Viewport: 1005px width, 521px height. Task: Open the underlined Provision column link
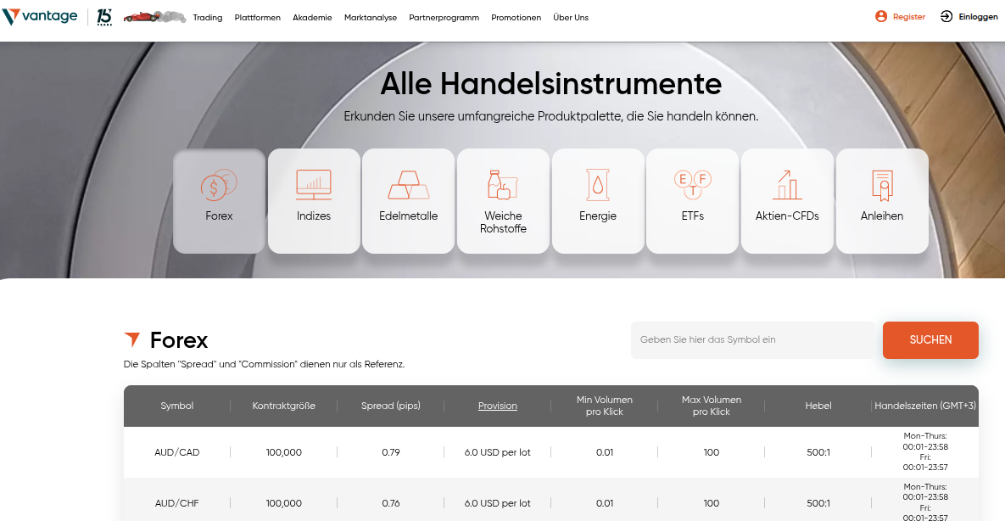click(x=497, y=406)
